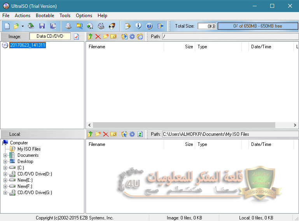Click the red X delete icon in Image toolbar
Screen dimensions: 299x221
click(x=98, y=37)
